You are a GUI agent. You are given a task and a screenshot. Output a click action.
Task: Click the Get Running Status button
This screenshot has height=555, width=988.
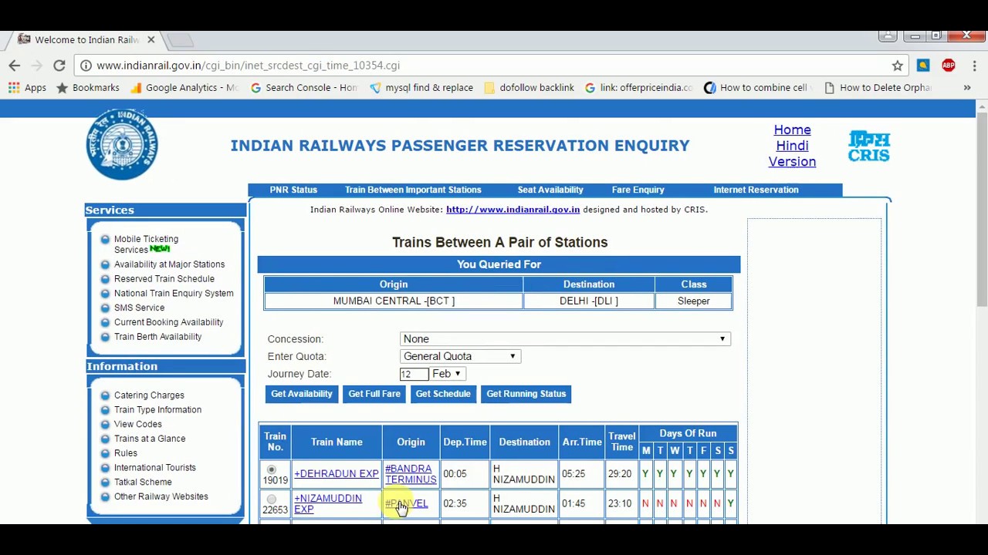click(526, 394)
